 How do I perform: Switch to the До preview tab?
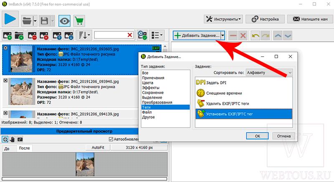point(7,148)
